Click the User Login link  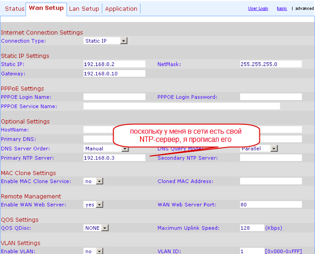tap(258, 8)
